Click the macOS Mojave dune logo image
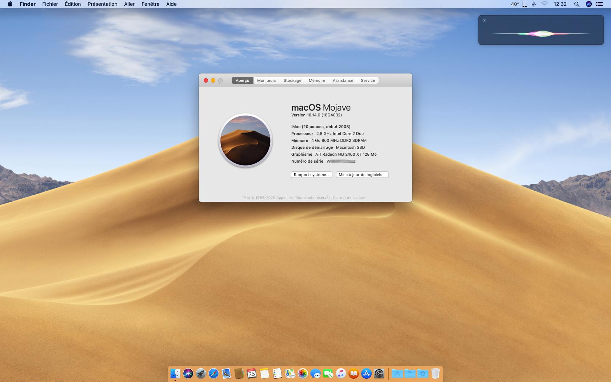This screenshot has width=611, height=382. click(x=245, y=140)
